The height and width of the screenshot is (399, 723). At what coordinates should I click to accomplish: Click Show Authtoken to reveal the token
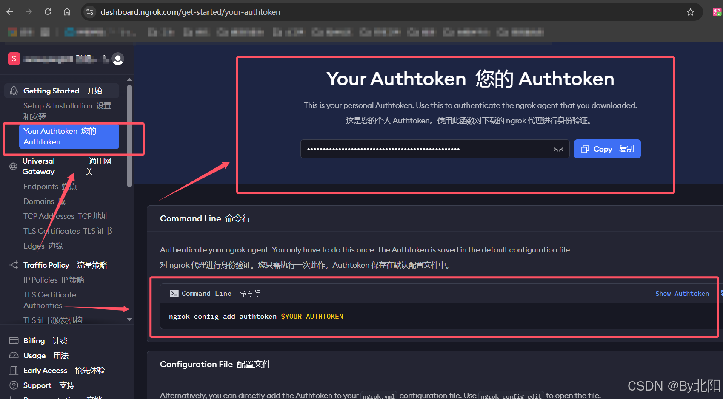682,293
